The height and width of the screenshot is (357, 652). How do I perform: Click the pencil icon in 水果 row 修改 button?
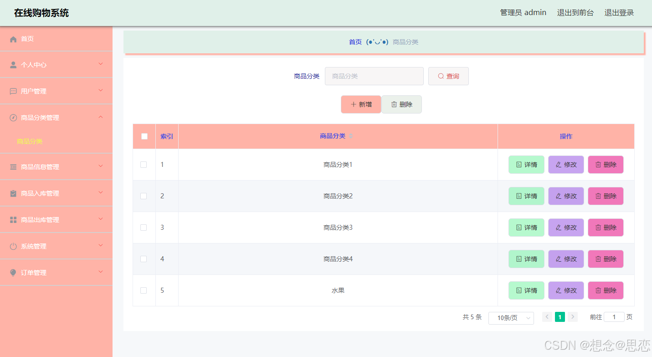[559, 290]
